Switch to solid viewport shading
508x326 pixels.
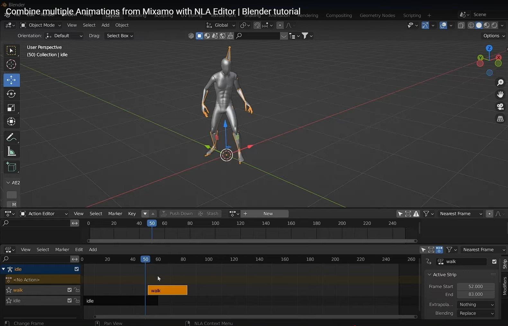click(x=479, y=25)
